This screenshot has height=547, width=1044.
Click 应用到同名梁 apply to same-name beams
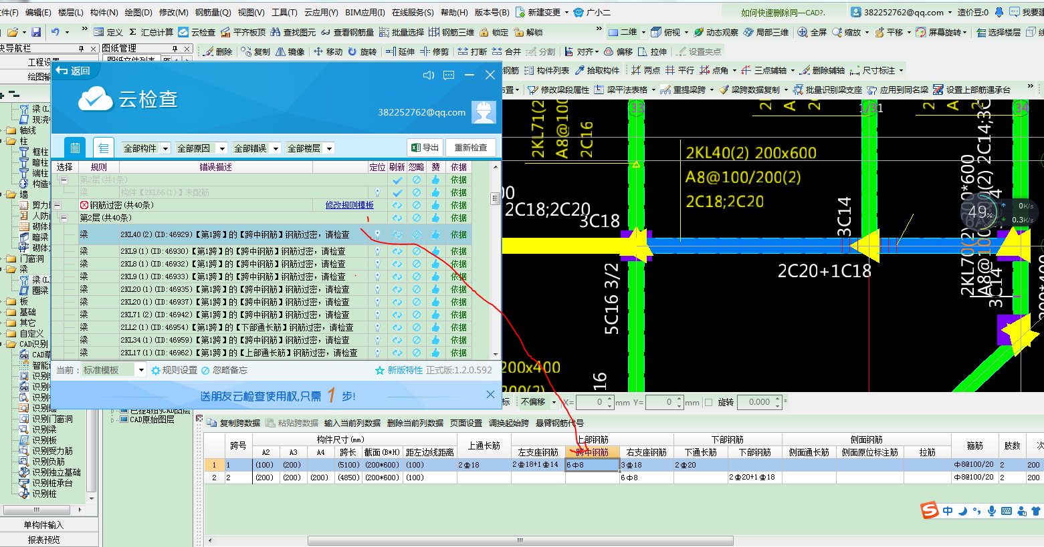click(x=898, y=89)
